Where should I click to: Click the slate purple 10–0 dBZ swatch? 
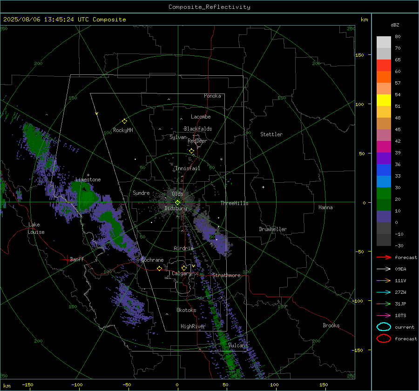(x=384, y=217)
